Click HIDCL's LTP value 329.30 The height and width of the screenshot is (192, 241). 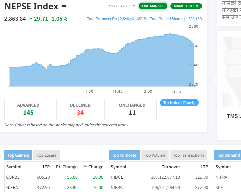click(x=202, y=177)
